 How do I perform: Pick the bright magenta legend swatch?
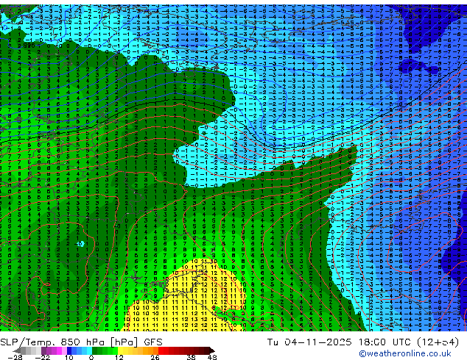click(x=59, y=350)
